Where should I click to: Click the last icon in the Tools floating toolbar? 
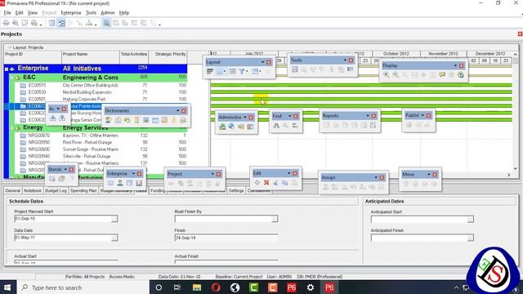click(x=351, y=69)
